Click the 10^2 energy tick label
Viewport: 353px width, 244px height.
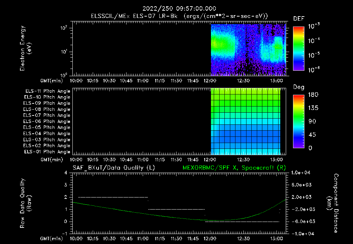tap(64, 28)
